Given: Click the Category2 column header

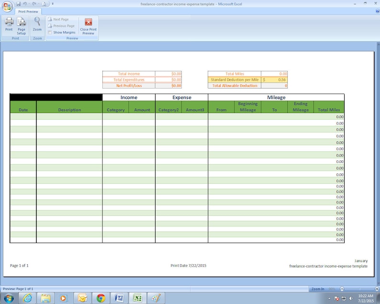Looking at the screenshot, I should [168, 107].
